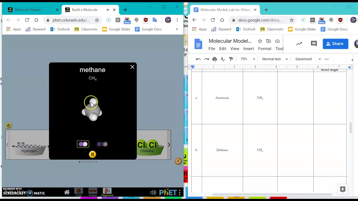Viewport: 358px width, 201px height.
Task: Switch to the Single screen
Action: click(79, 192)
